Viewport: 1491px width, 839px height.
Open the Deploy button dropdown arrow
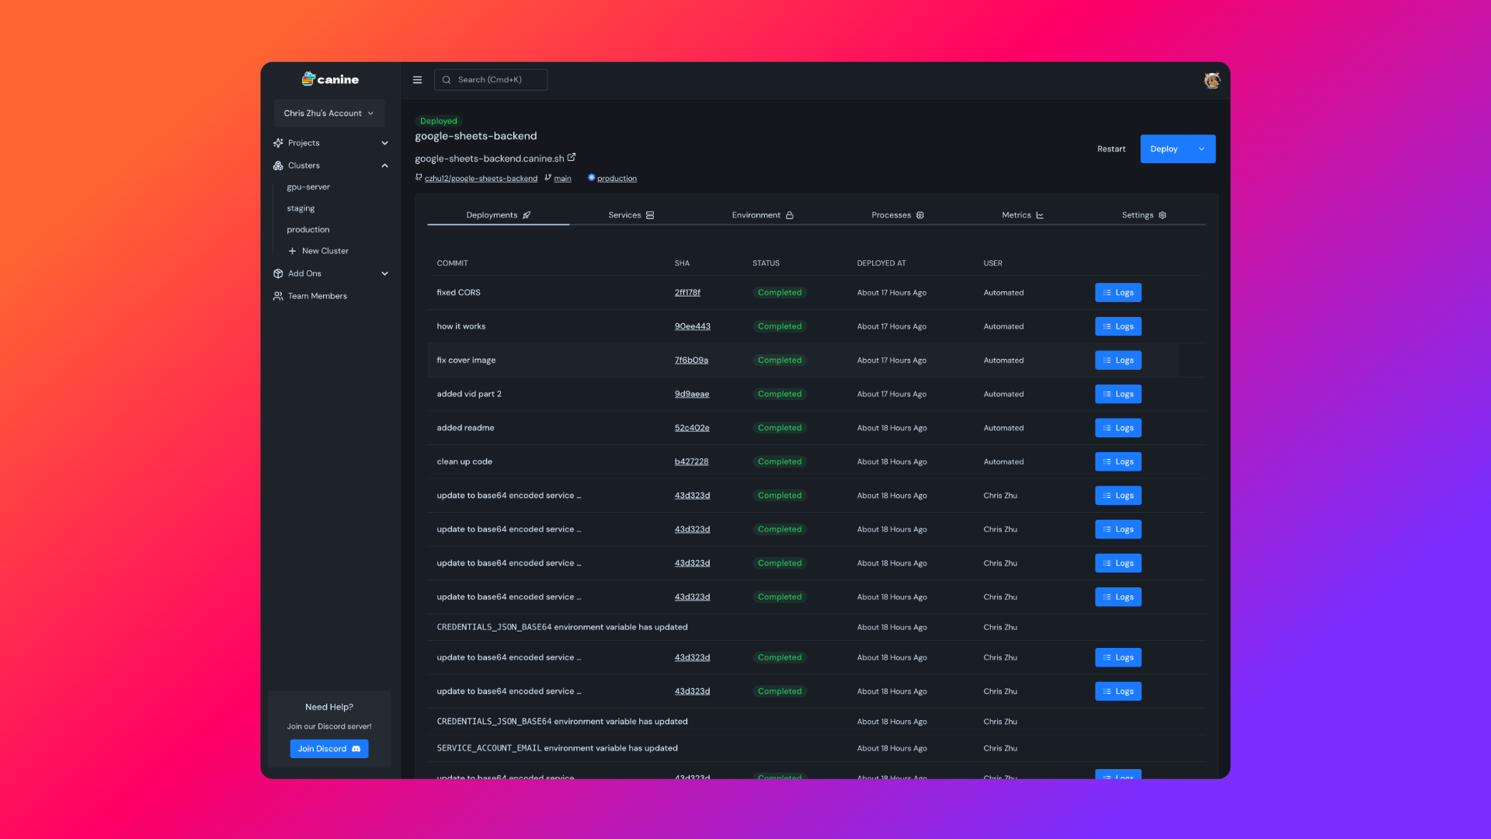pyautogui.click(x=1201, y=149)
